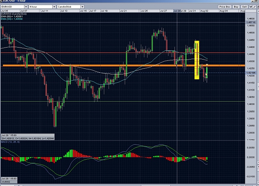Click the 0,0050 MACD axis label
This screenshot has height=186, width=259.
click(251, 148)
